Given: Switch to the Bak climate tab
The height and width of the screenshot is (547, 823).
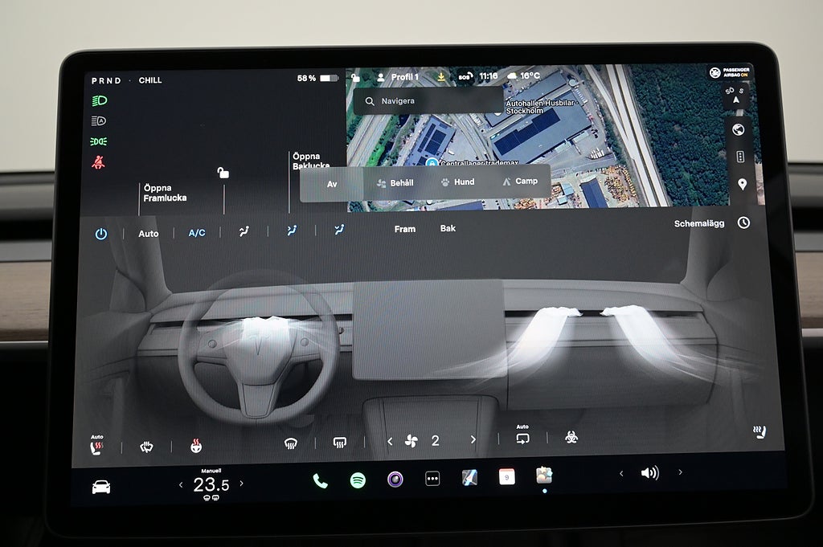Looking at the screenshot, I should pyautogui.click(x=448, y=229).
